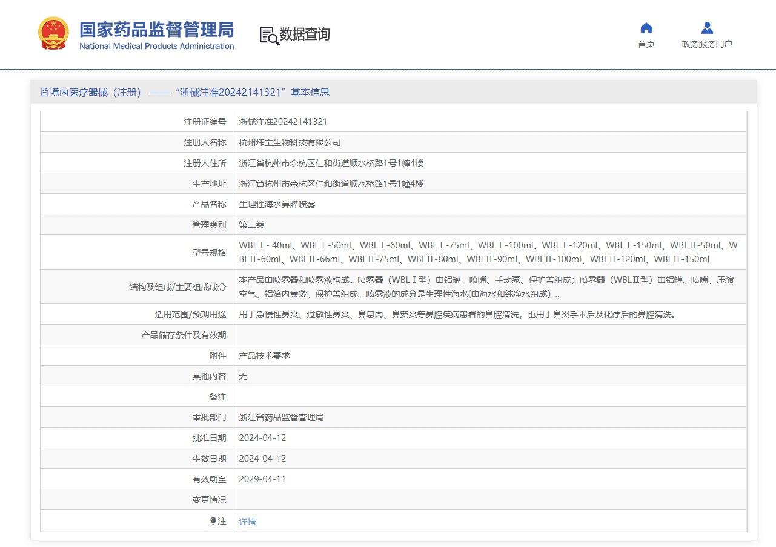The height and width of the screenshot is (547, 776).
Task: Click the 数据查询 heading text
Action: click(305, 35)
